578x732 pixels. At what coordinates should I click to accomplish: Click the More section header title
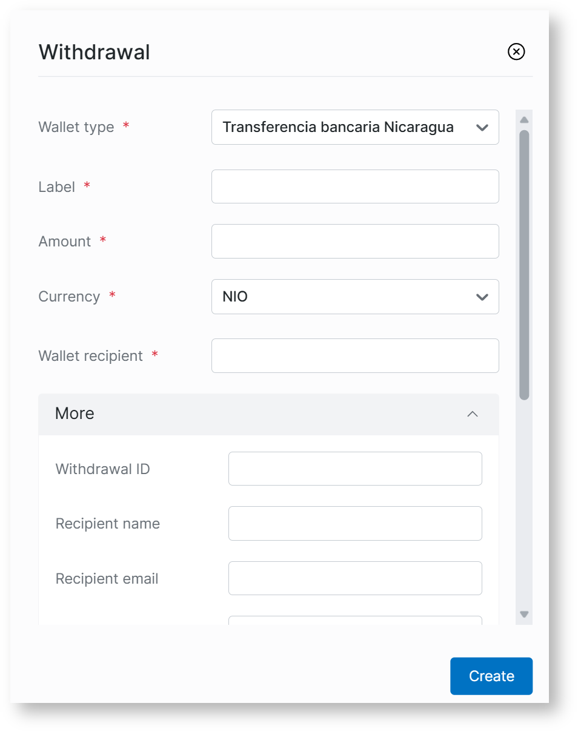coord(75,414)
